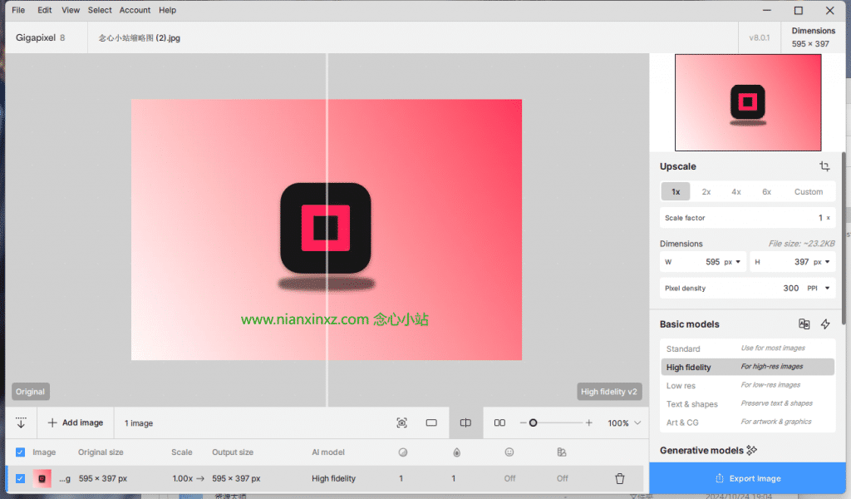Click the Export image button
This screenshot has width=851, height=499.
point(747,478)
